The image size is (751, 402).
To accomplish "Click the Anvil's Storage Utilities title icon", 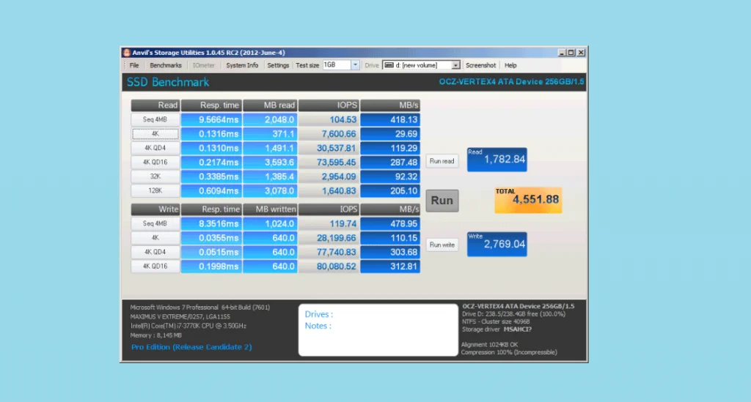I will pyautogui.click(x=126, y=53).
